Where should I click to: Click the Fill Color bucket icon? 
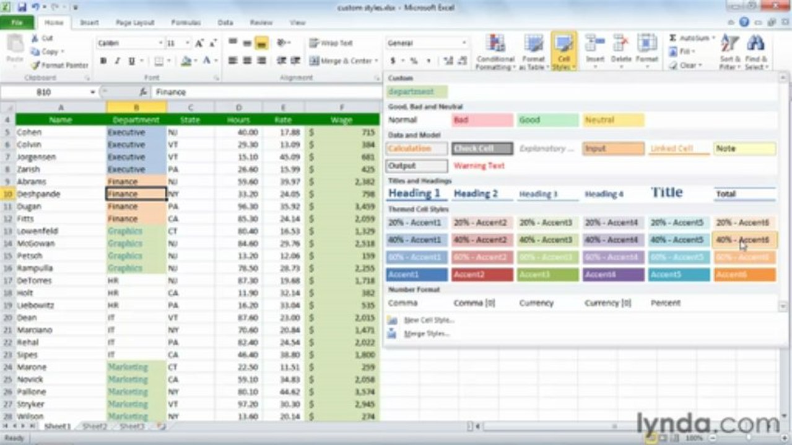pyautogui.click(x=186, y=61)
